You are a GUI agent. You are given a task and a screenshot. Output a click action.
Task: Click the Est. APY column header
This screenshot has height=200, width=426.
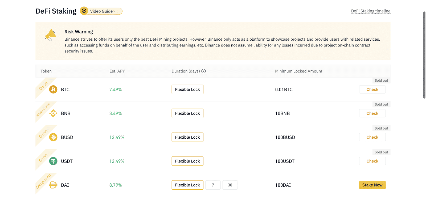point(117,71)
